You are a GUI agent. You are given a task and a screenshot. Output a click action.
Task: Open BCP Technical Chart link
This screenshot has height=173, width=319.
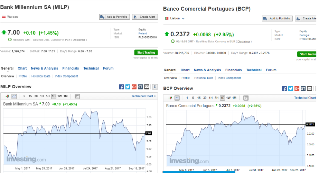[305, 98]
